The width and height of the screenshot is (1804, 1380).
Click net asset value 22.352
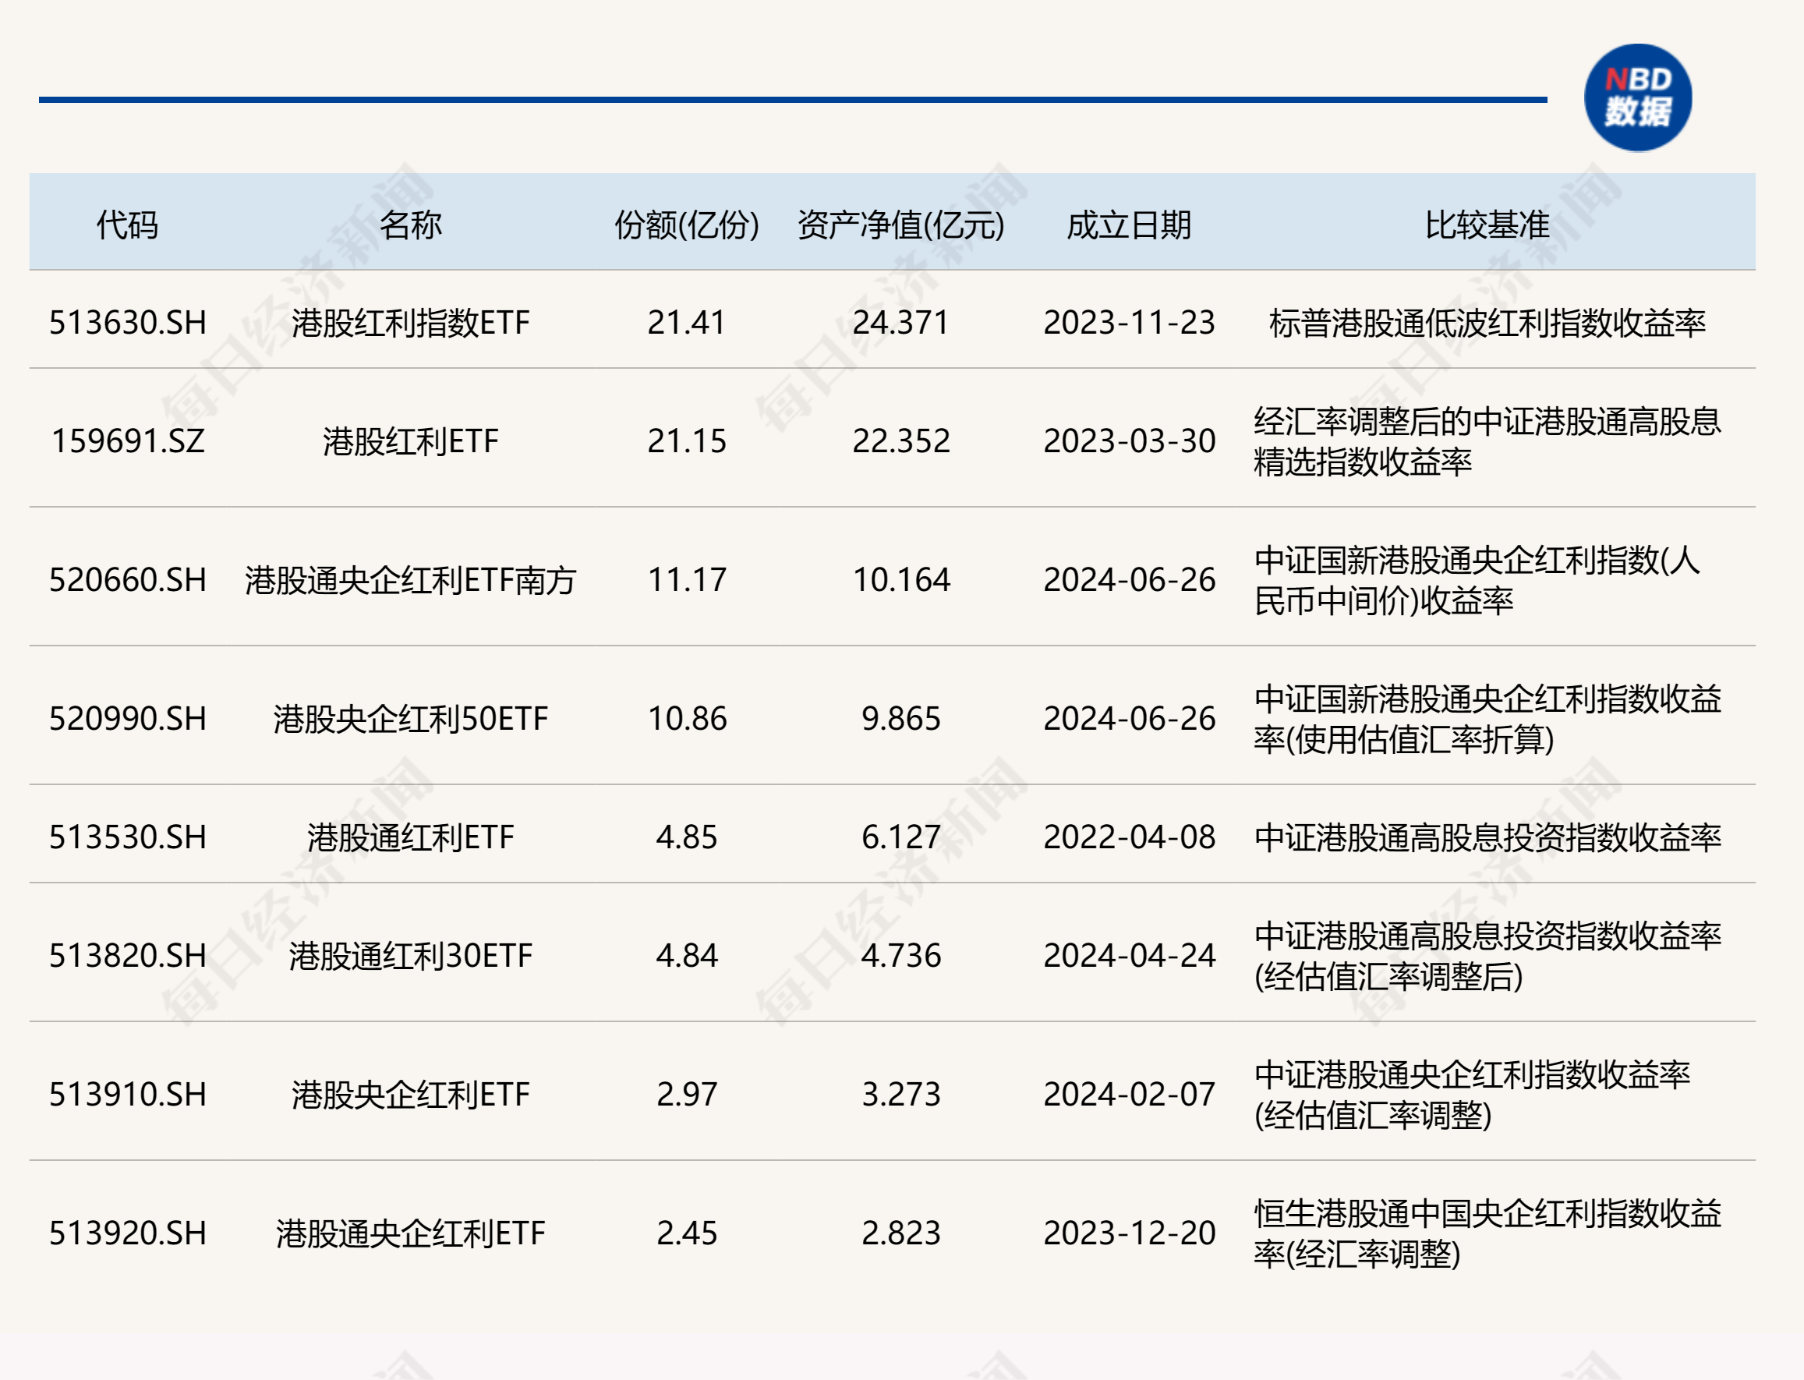click(x=901, y=441)
